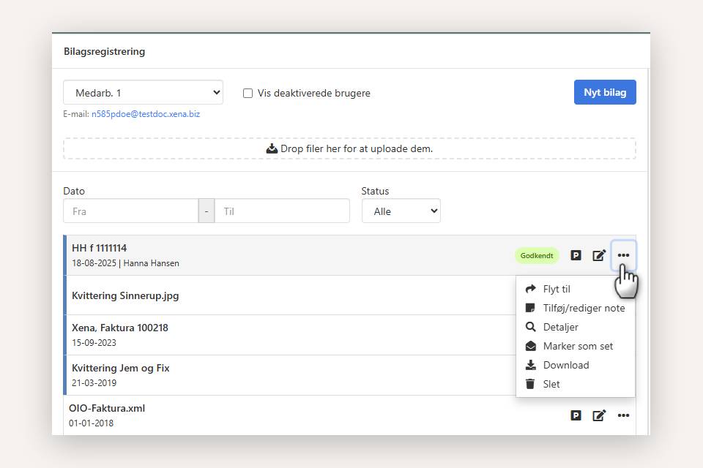Screen dimensions: 703x468
Task: Click the magnifier icon beside Detaljer
Action: (530, 327)
